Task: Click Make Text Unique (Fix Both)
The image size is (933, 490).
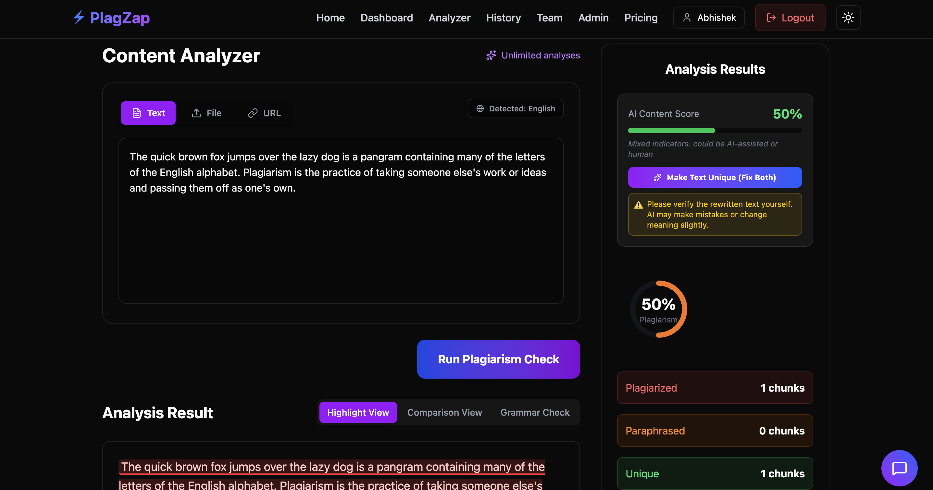Action: click(715, 177)
